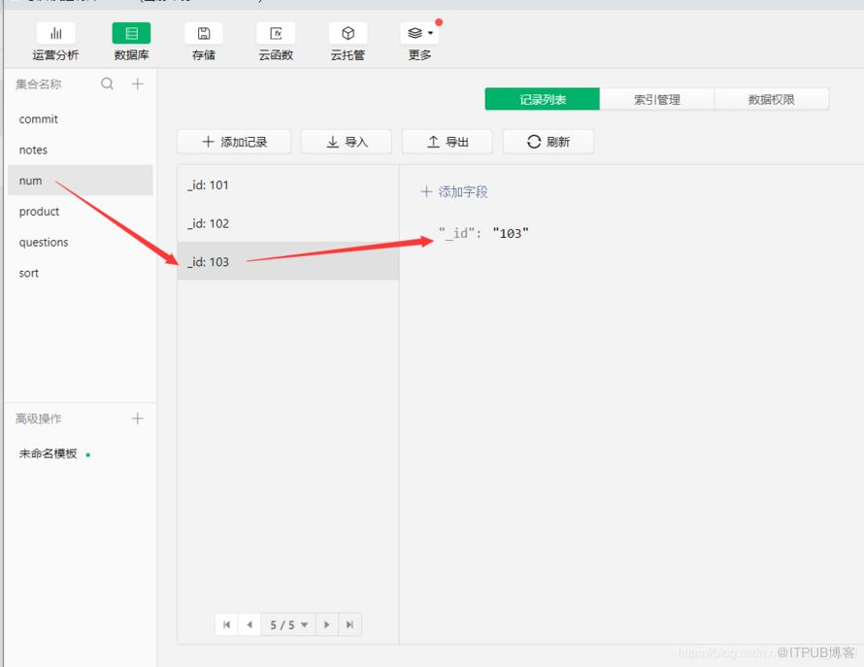This screenshot has height=667, width=864.
Task: Select the sort collection
Action: (81, 273)
